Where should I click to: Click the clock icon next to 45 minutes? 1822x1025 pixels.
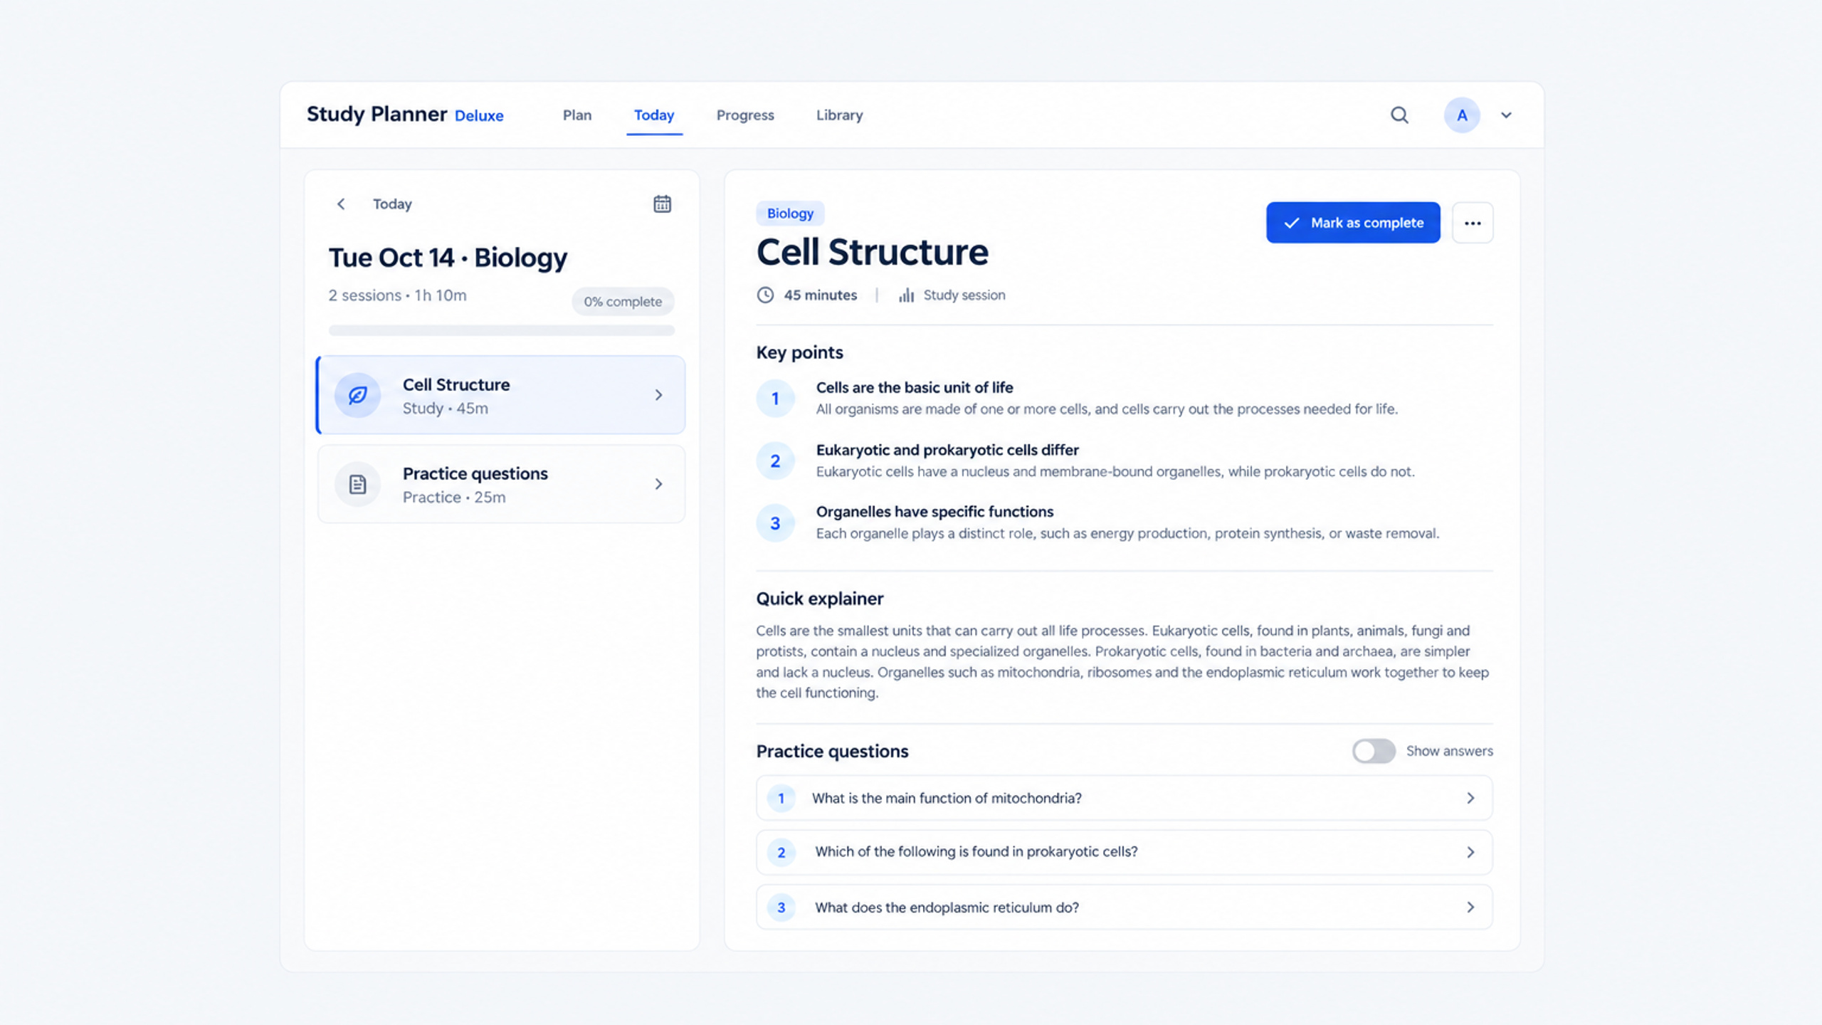[765, 295]
